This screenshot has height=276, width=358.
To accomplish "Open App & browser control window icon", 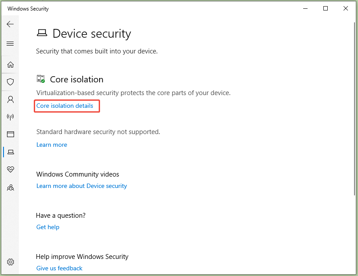I will click(11, 134).
